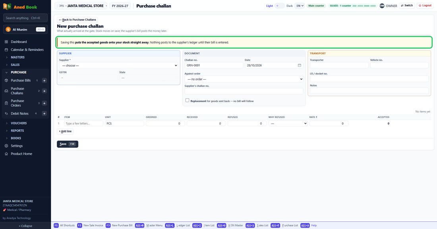437x229 pixels.
Task: Click the Logout button
Action: (x=425, y=6)
